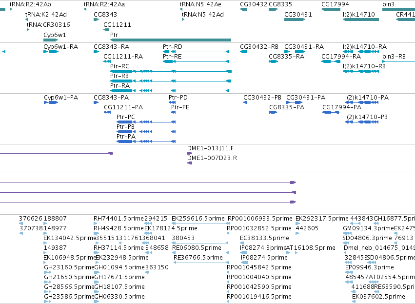Viewport: 415px width, 304px height.
Task: Click transcript l(2)k14710-RB
Action: pos(361,71)
